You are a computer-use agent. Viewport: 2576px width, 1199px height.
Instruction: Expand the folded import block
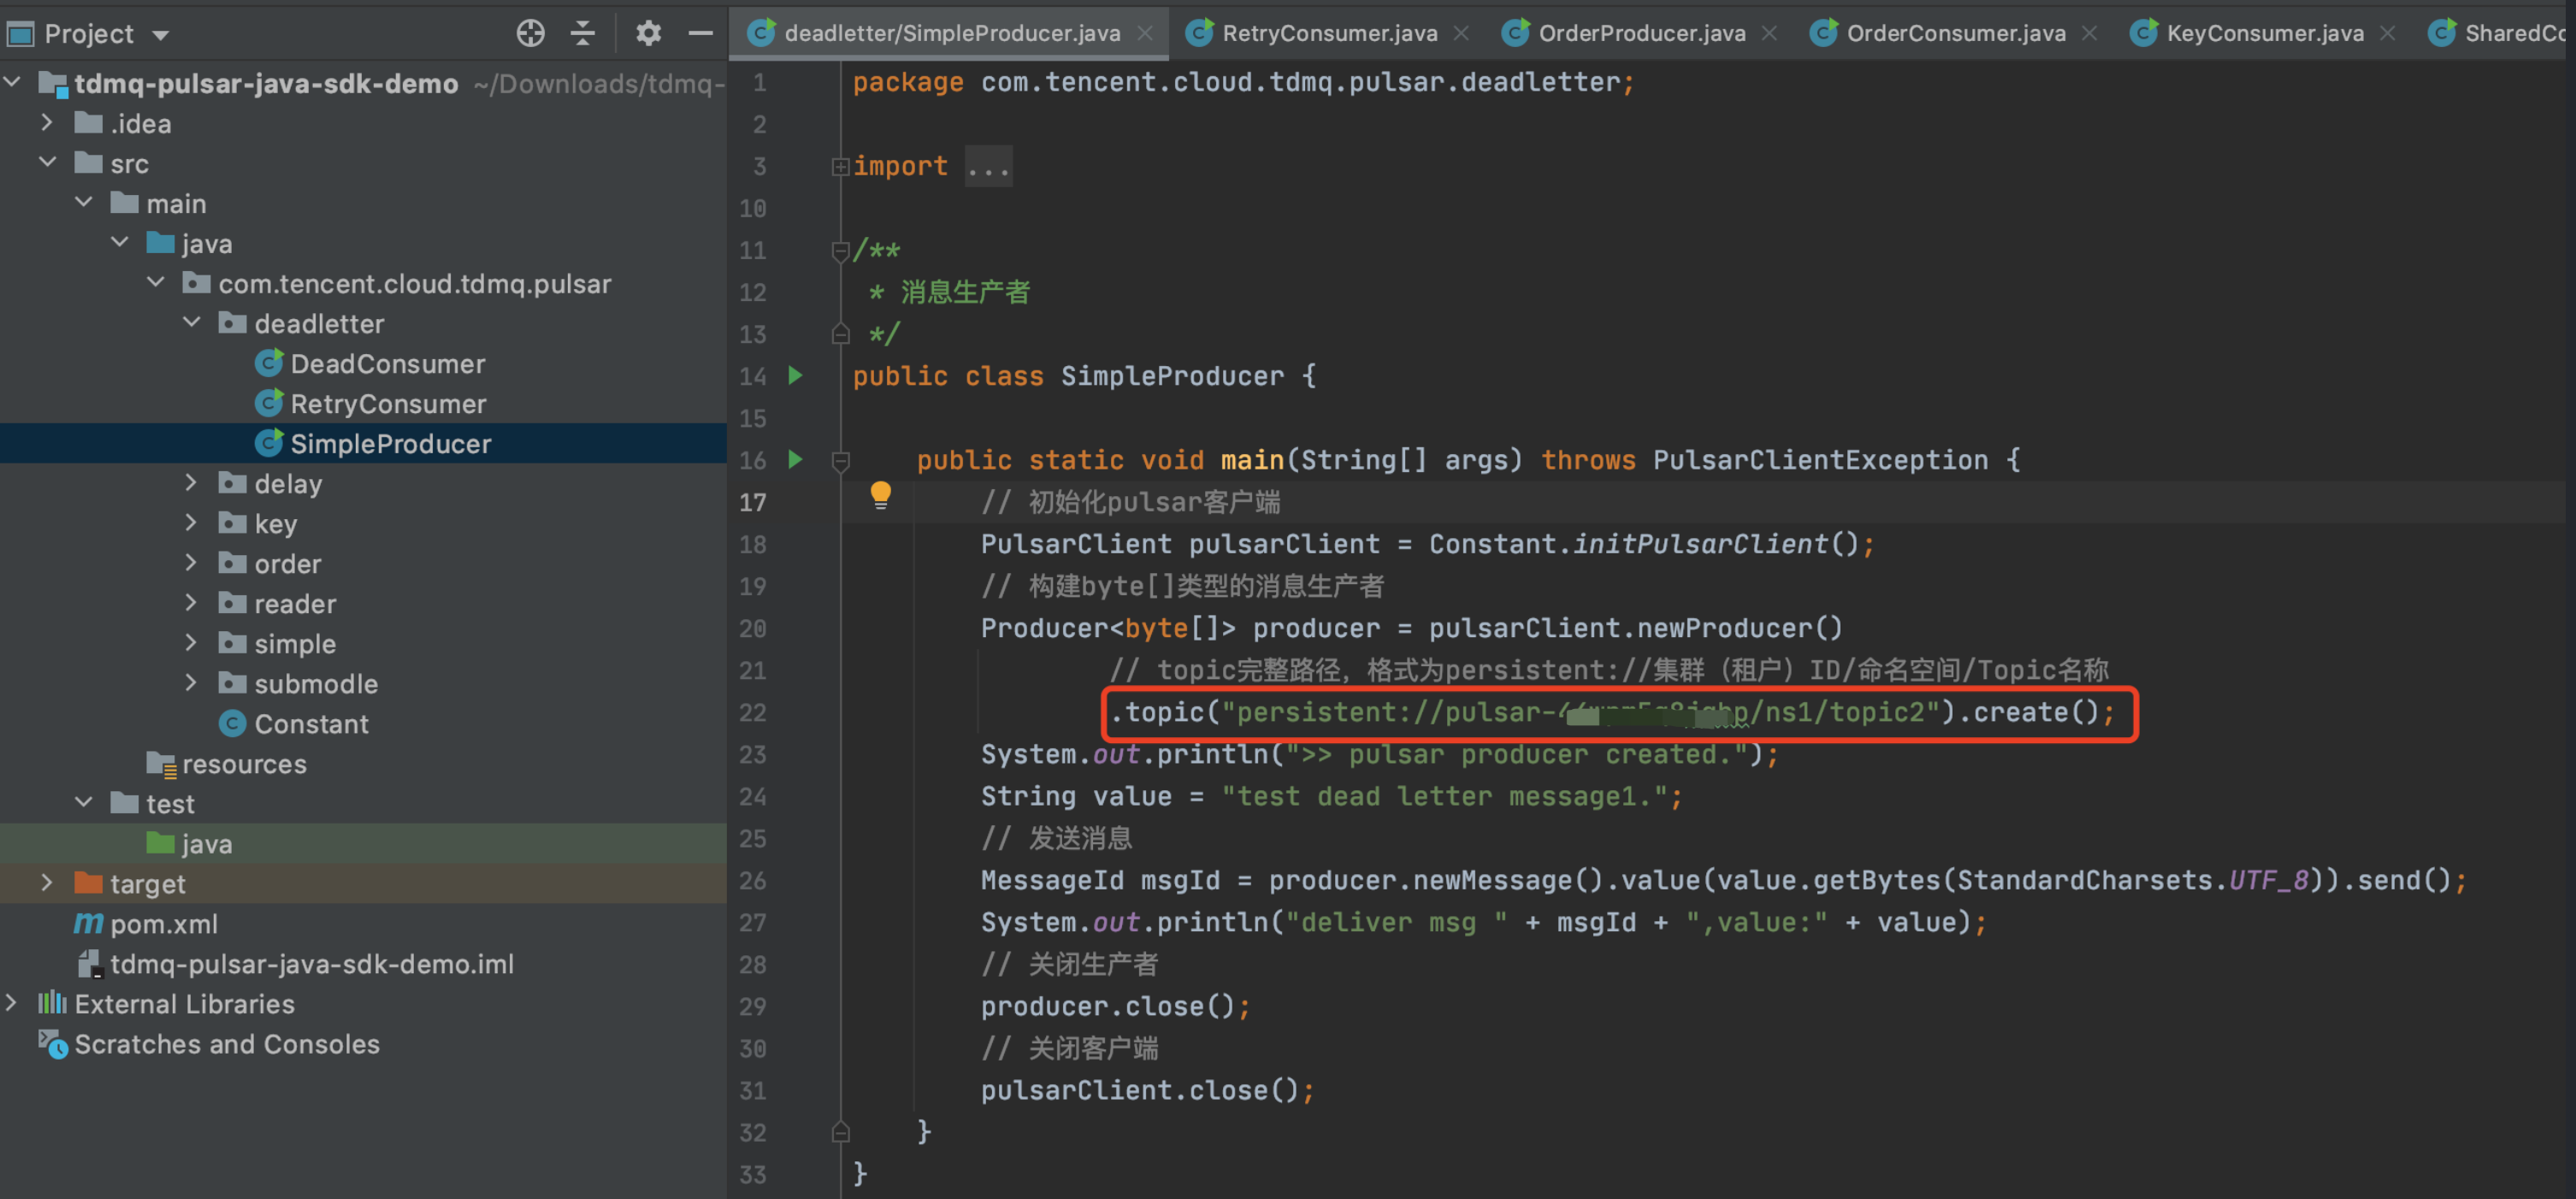click(840, 166)
